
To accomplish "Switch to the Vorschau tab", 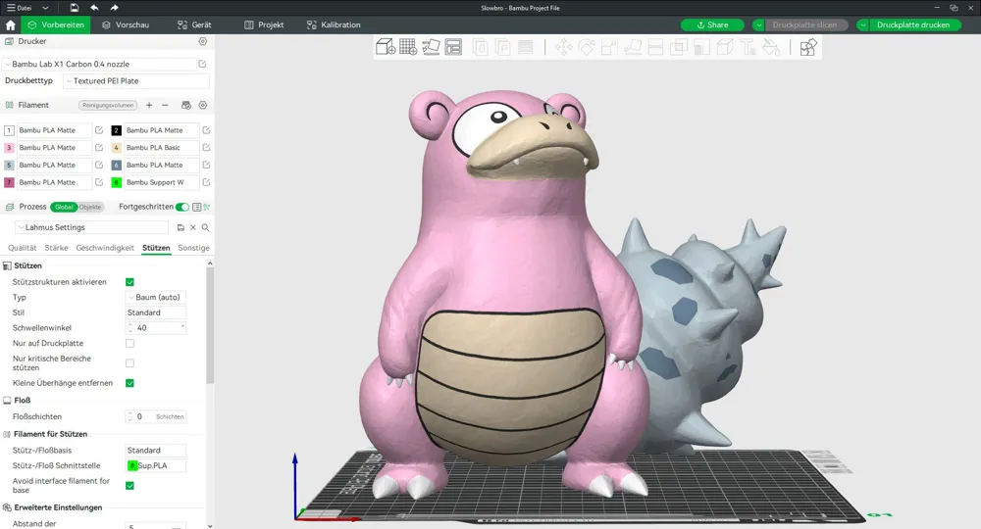I will (126, 25).
